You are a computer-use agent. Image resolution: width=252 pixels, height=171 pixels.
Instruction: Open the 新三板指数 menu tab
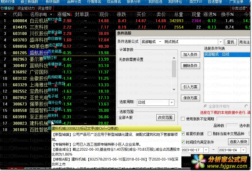coord(29,2)
